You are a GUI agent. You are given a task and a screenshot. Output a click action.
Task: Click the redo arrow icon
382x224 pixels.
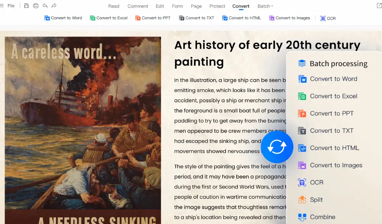(54, 6)
